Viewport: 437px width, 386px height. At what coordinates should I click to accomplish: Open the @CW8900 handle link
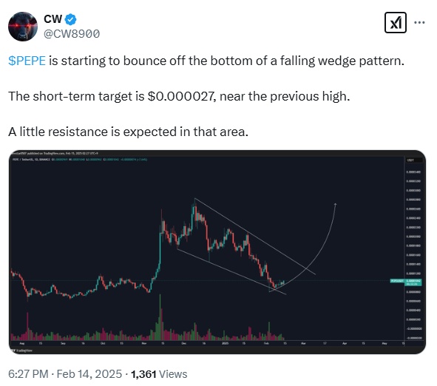[x=72, y=34]
